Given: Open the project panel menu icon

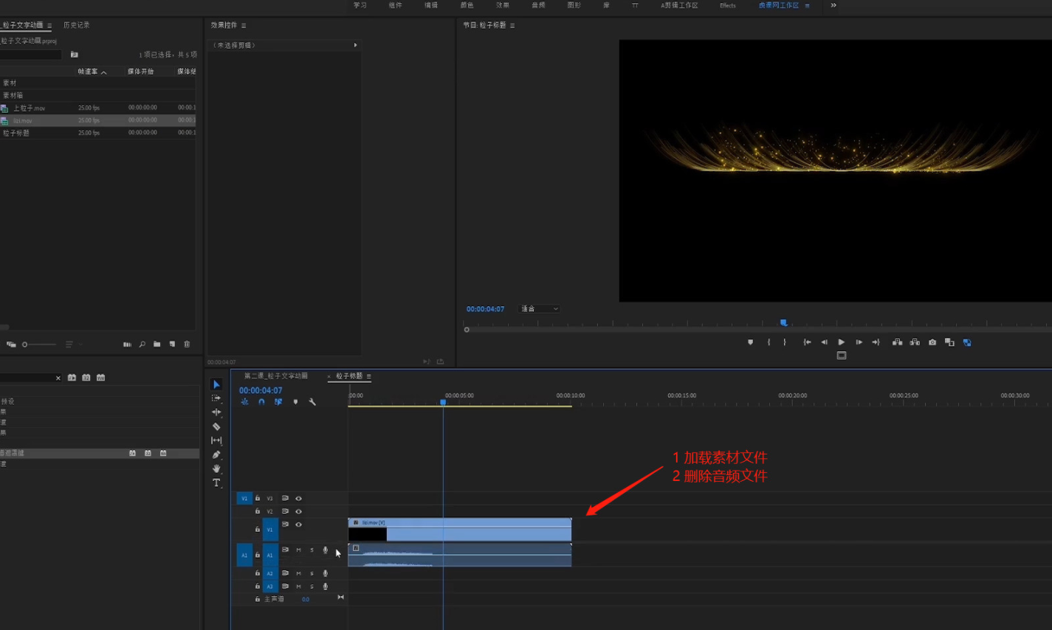Looking at the screenshot, I should [49, 25].
